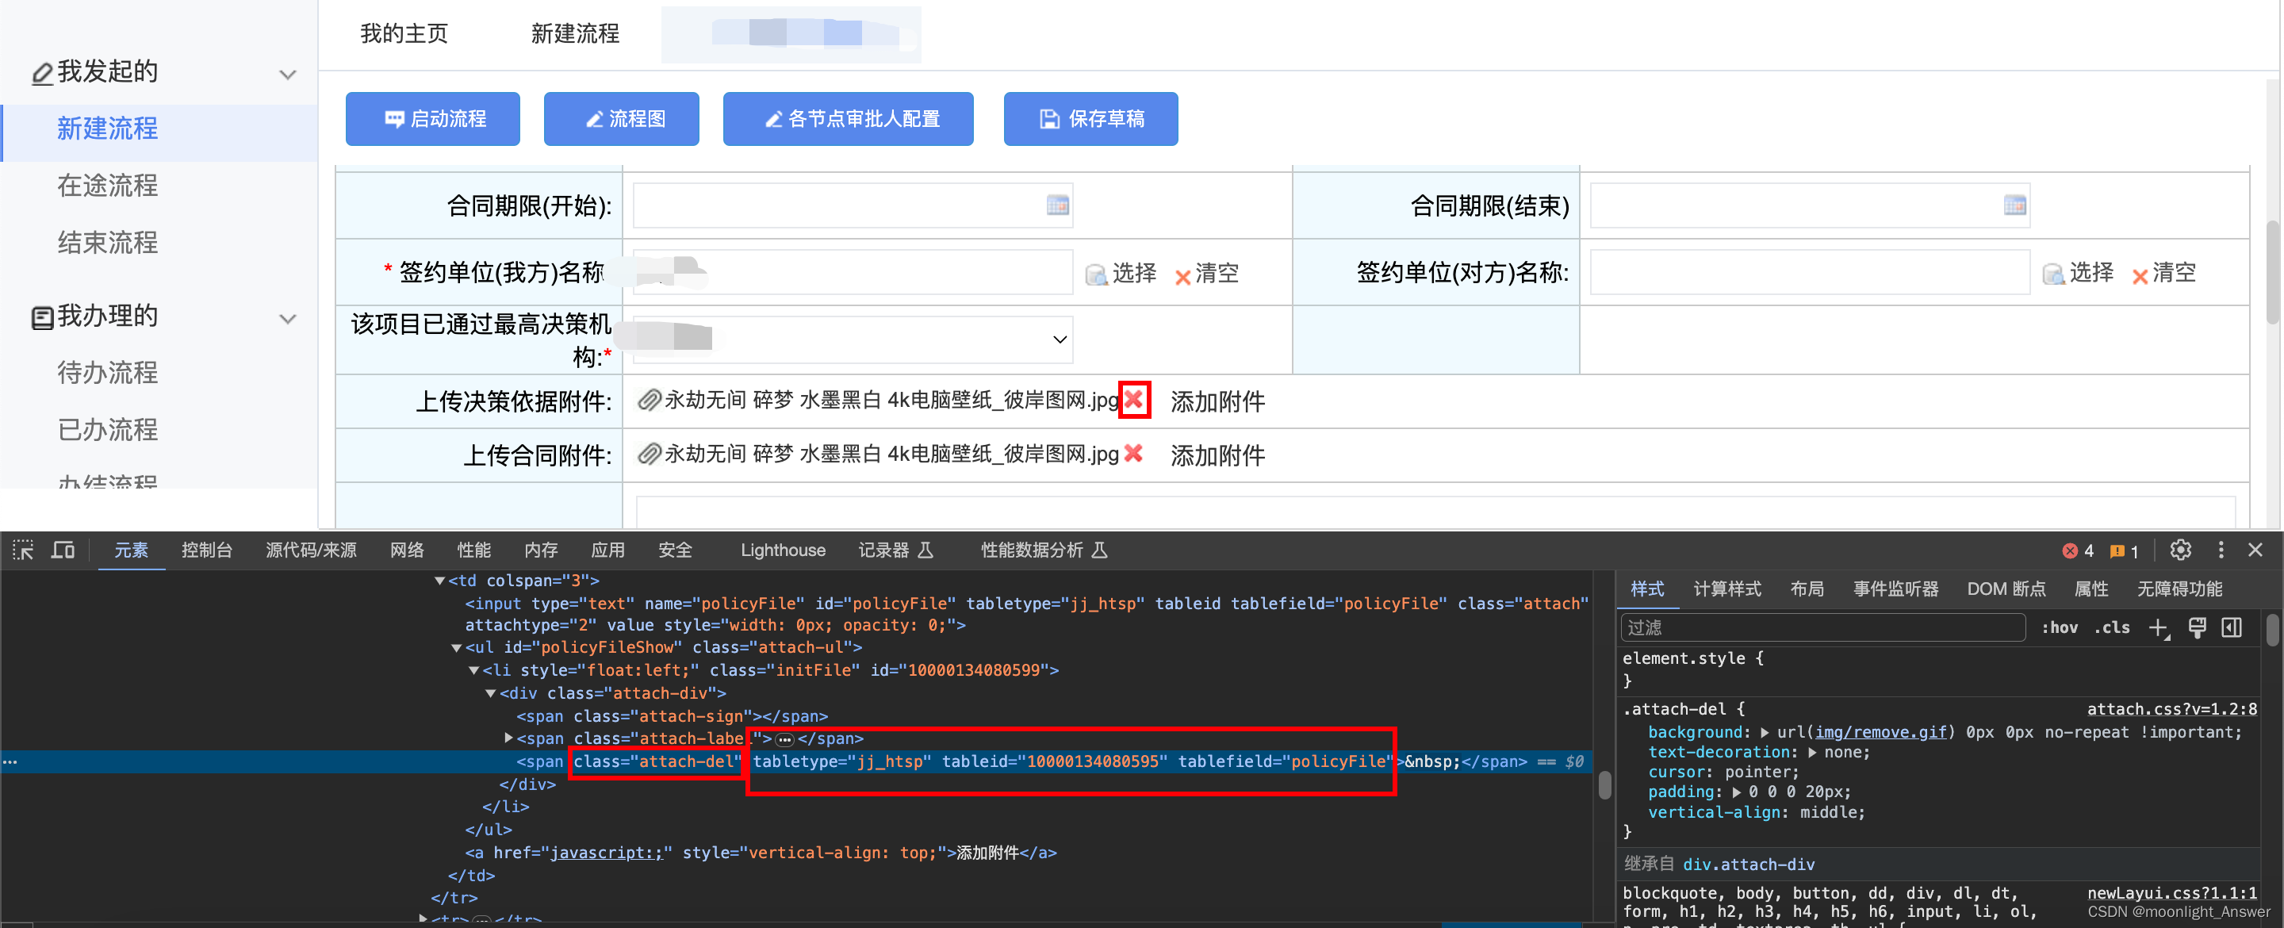Click the new style rule plus icon
This screenshot has width=2284, height=928.
(x=2158, y=628)
